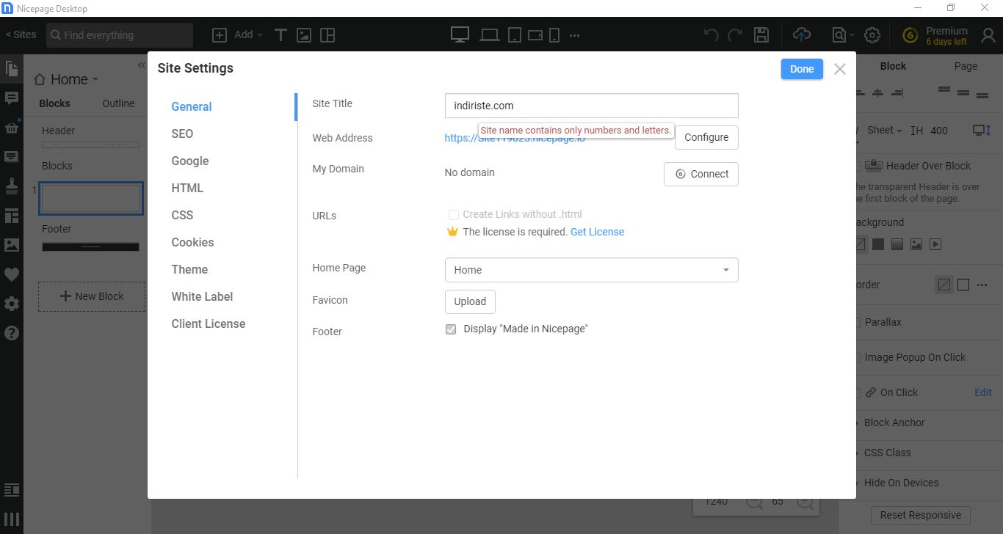
Task: Open the Add dropdown menu
Action: (x=248, y=35)
